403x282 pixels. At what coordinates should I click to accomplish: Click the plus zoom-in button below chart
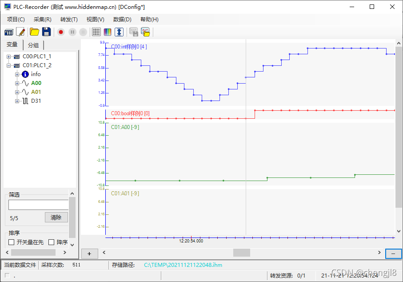(x=89, y=254)
